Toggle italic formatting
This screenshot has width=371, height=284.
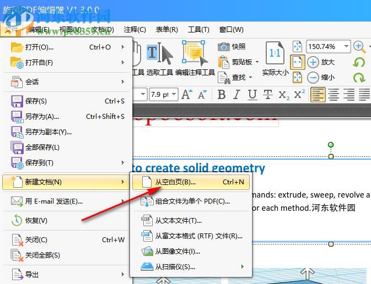[x=236, y=95]
